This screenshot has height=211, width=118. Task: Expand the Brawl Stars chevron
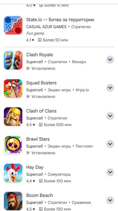click(x=110, y=144)
